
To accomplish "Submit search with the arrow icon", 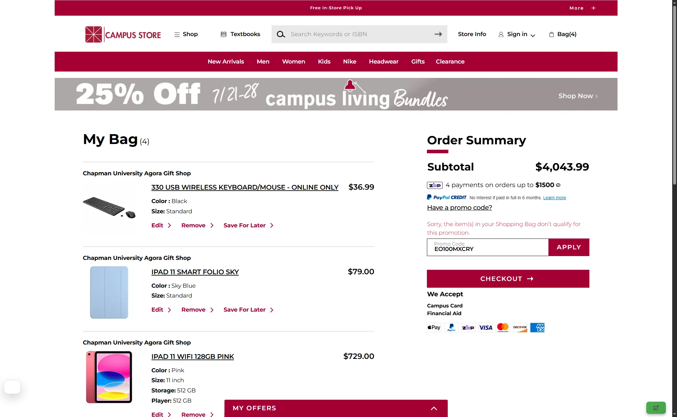I will tap(438, 34).
